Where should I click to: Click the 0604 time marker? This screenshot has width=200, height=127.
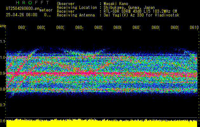(79, 27)
